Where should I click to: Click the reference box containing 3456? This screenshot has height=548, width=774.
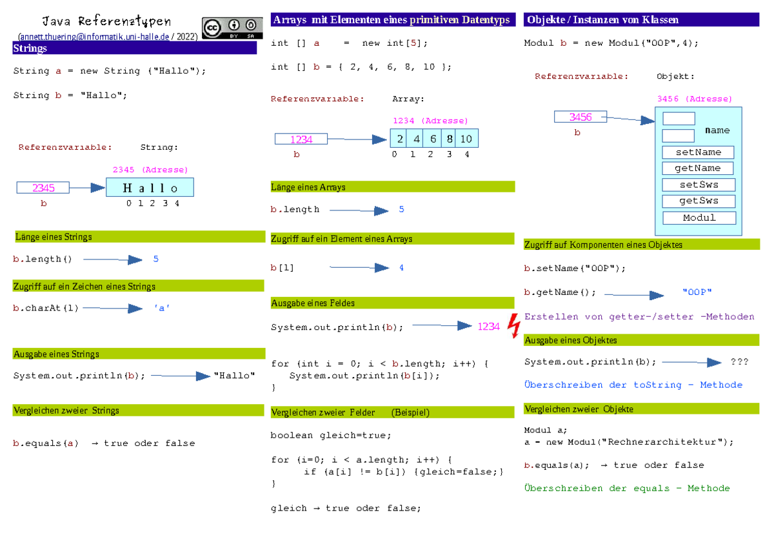click(x=580, y=117)
